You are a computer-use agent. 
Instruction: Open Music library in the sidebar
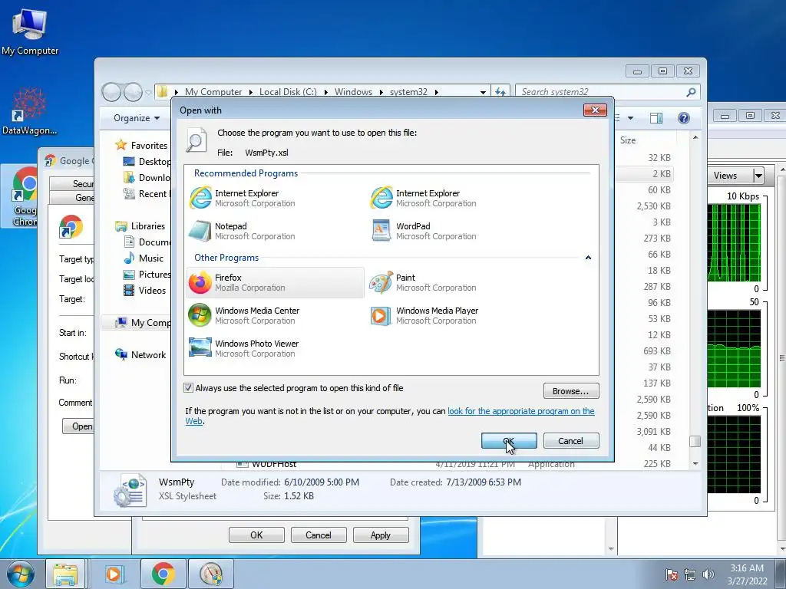[151, 258]
